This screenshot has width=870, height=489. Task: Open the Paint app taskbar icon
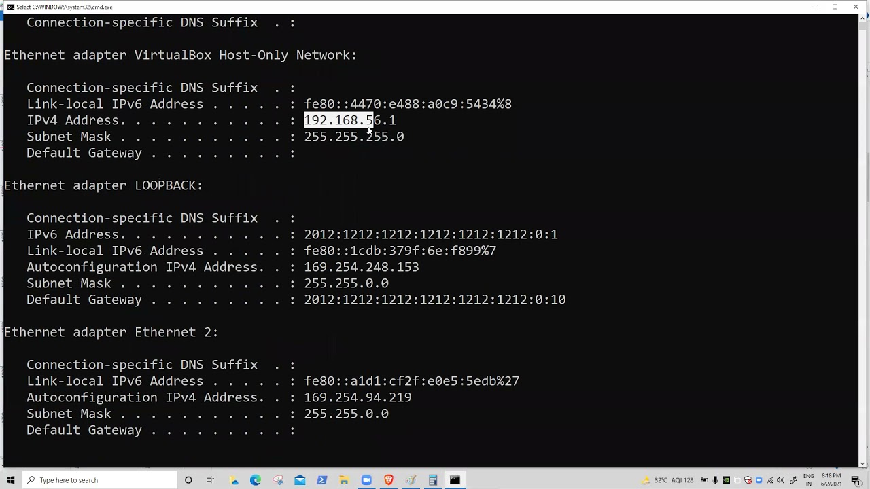[x=411, y=480]
